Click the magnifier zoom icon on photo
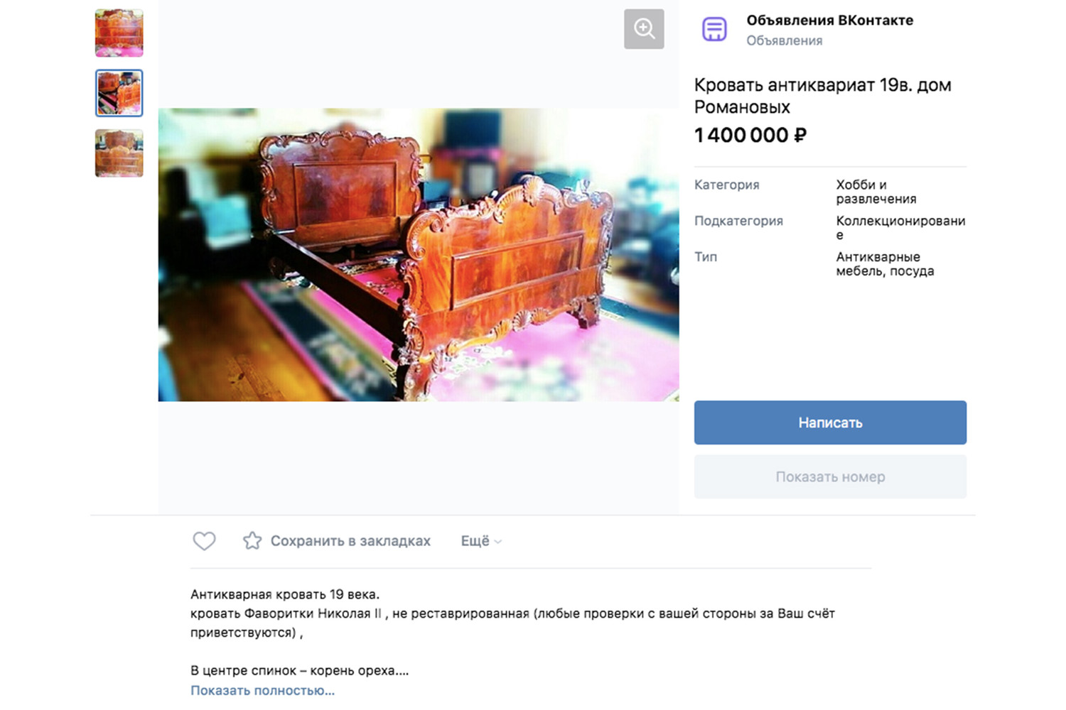Image resolution: width=1066 pixels, height=710 pixels. pos(644,29)
